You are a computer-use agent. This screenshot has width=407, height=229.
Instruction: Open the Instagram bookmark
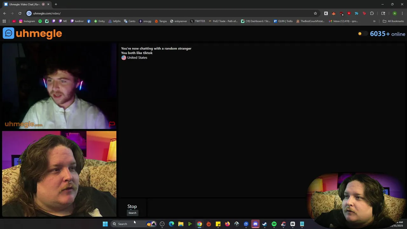[27, 21]
